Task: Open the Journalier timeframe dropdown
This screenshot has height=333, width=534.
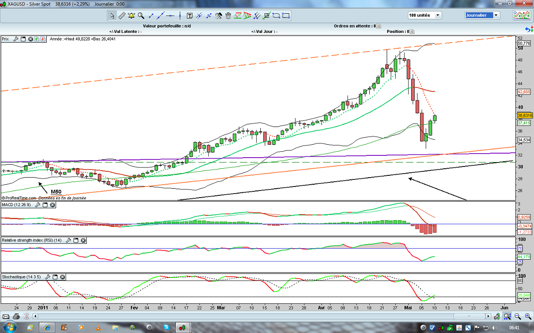Action: (482, 15)
